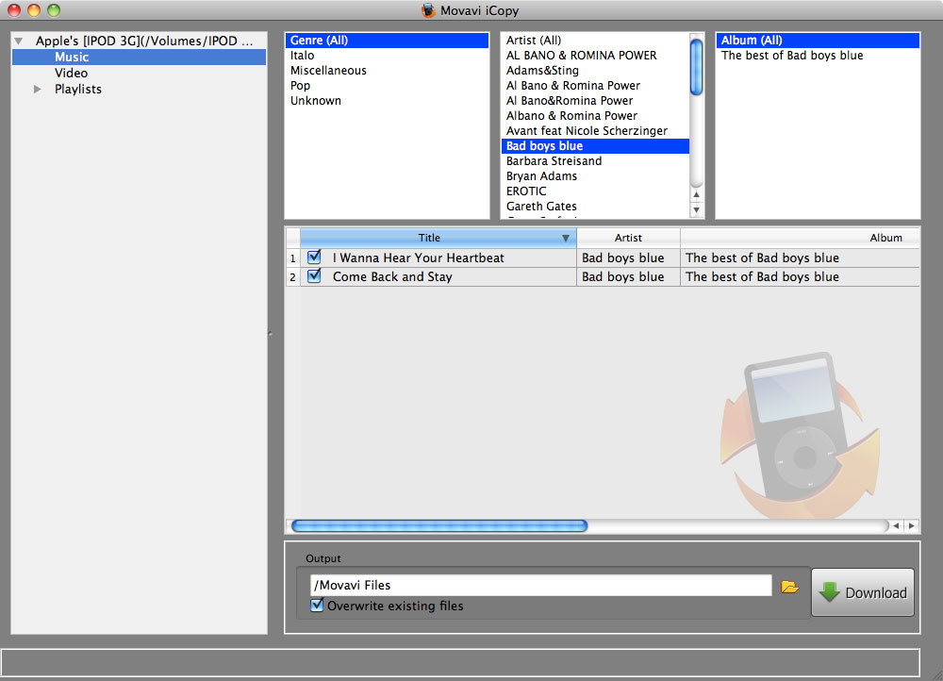Click artist list scroll down arrow
Screen dimensions: 943x681
697,210
